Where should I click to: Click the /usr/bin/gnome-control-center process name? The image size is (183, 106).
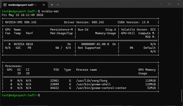tap(101, 88)
